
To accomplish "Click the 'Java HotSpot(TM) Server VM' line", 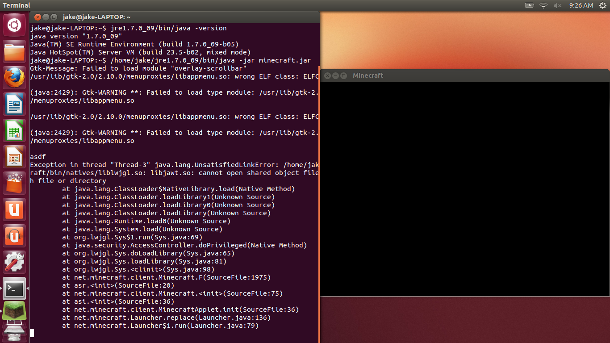I will point(140,52).
